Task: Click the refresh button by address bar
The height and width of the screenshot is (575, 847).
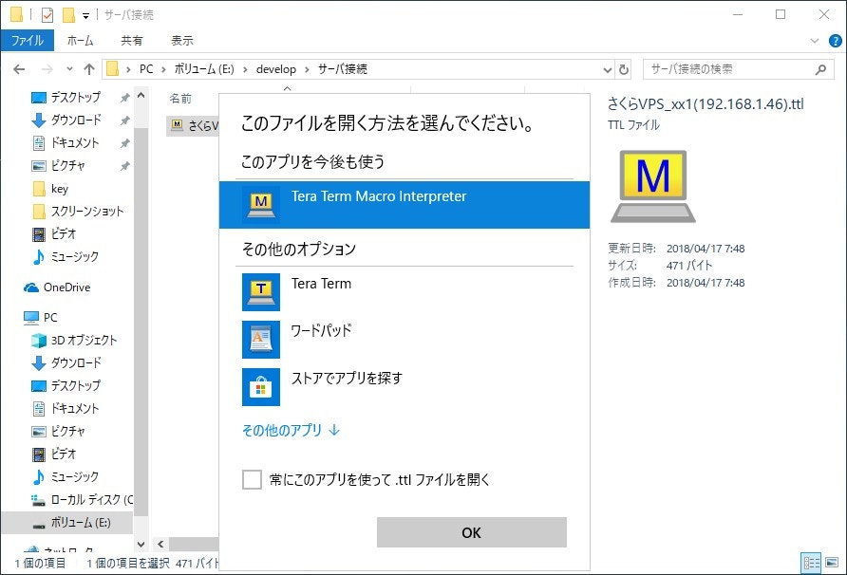Action: coord(623,69)
